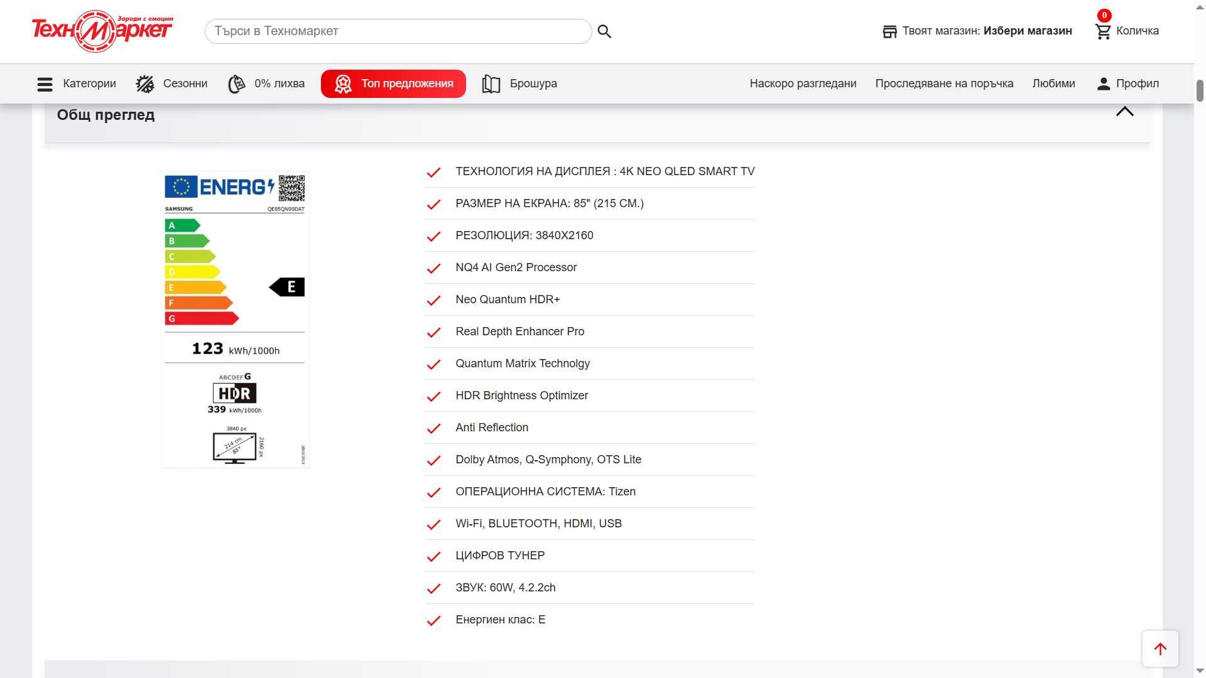Click the page vertical scrollbar thumb
The image size is (1206, 678).
point(1200,90)
